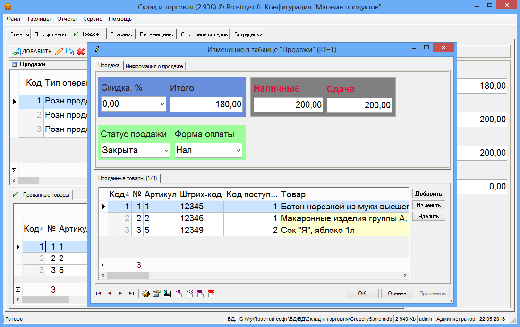The image size is (520, 327).
Task: Click the color palette icon in dialog toolbar
Action: point(146,293)
